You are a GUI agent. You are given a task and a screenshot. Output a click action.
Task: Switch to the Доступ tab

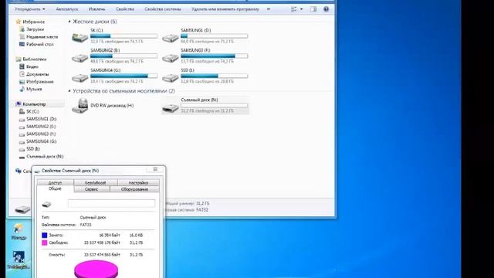pyautogui.click(x=55, y=183)
